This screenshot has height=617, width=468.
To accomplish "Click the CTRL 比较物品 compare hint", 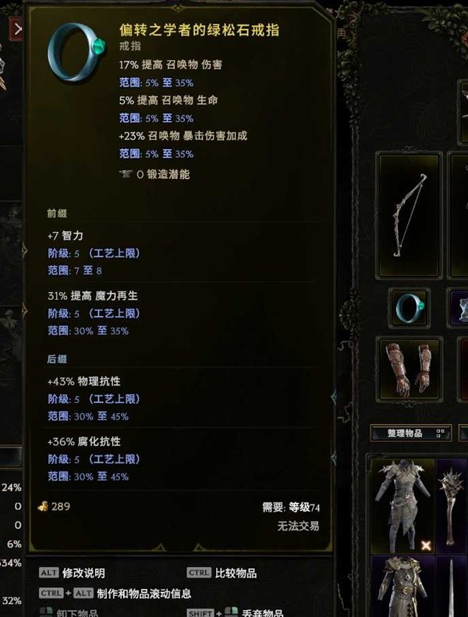I will coord(222,572).
